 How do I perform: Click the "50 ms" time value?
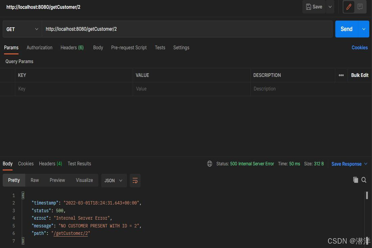tap(295, 164)
